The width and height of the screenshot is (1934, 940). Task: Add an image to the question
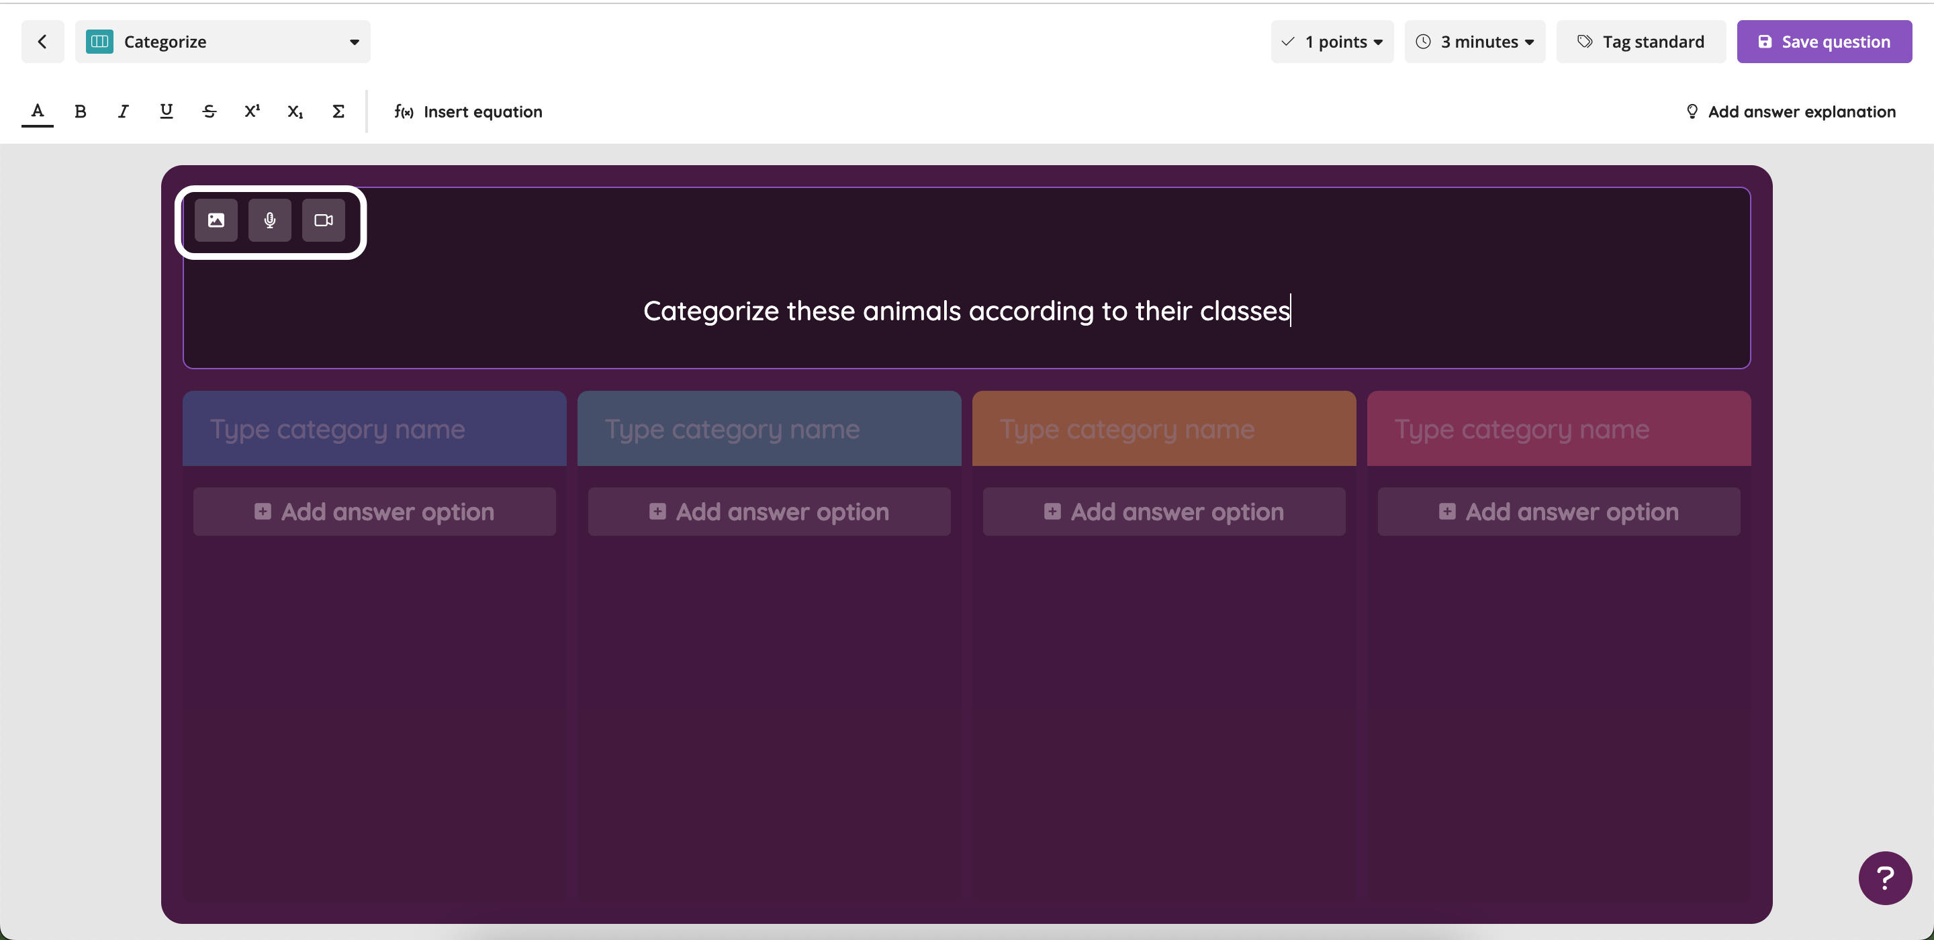point(216,220)
